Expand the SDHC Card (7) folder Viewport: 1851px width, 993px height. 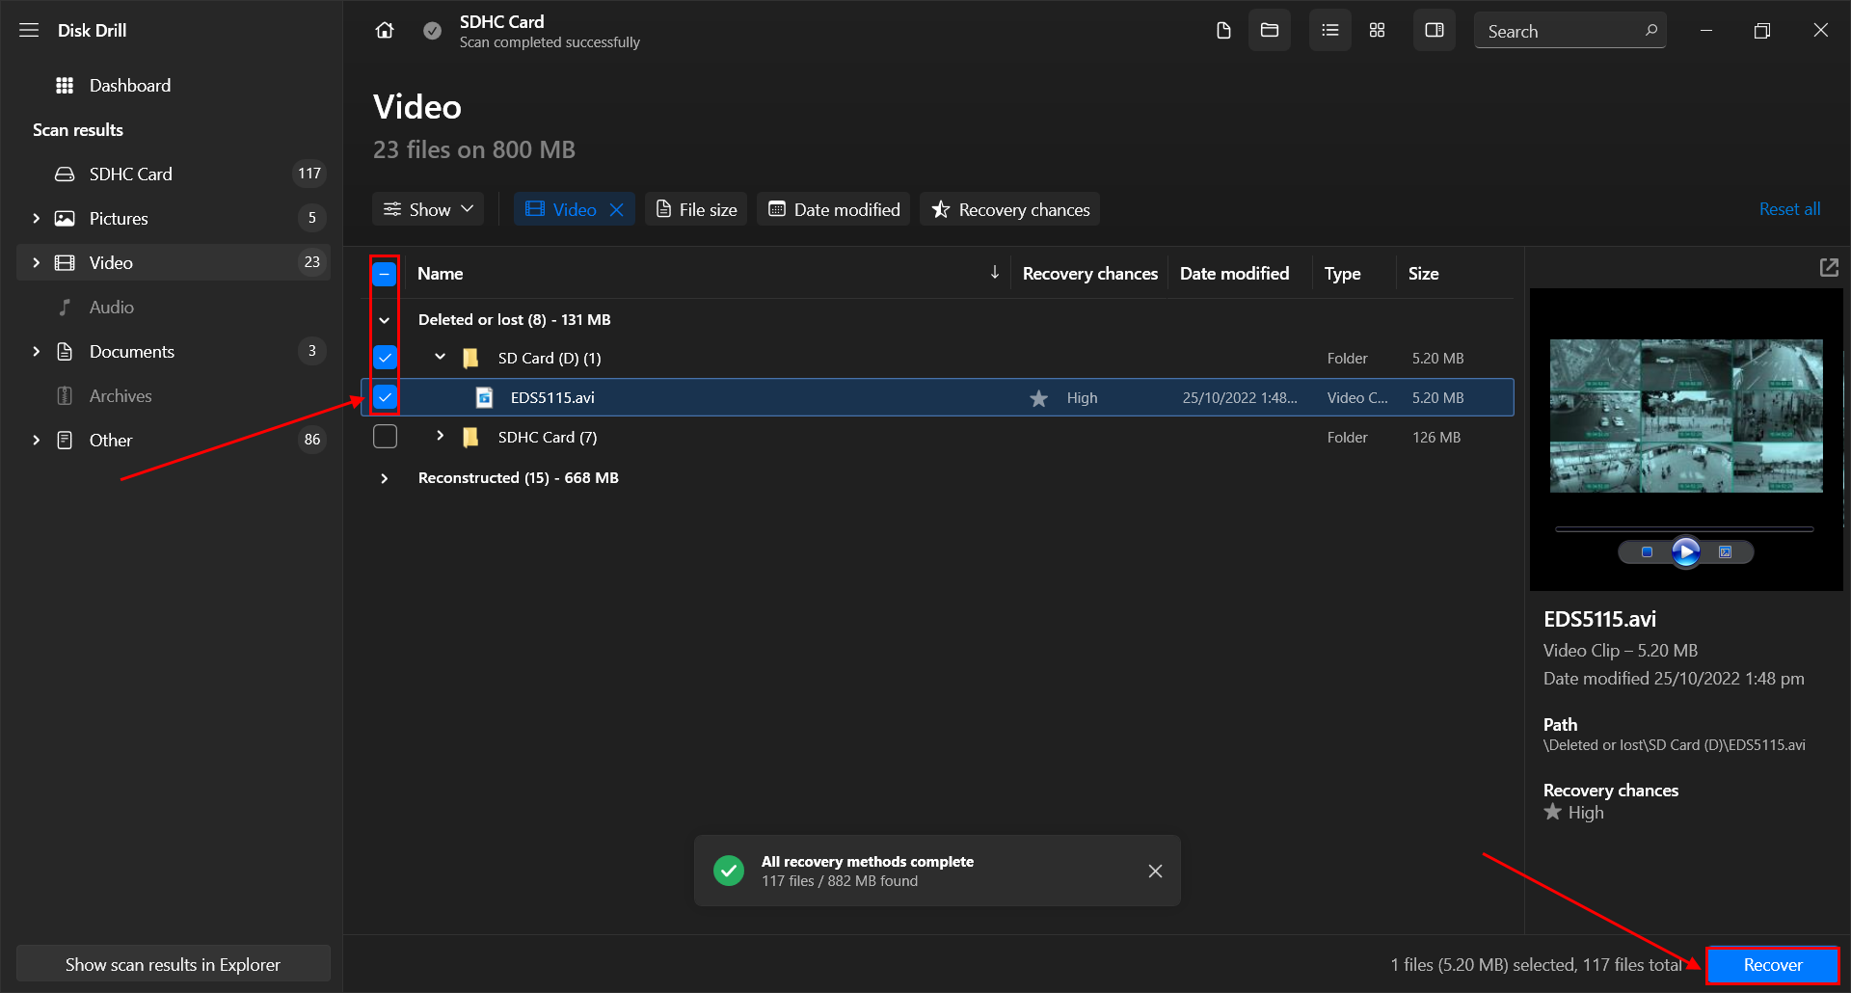click(x=440, y=436)
